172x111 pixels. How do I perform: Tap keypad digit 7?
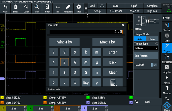point(54,52)
